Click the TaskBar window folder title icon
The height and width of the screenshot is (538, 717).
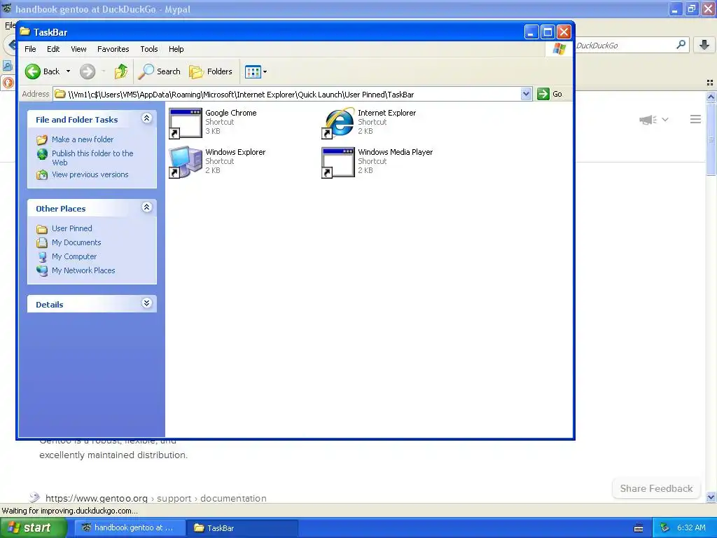pos(25,32)
